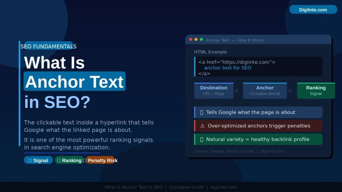This screenshot has width=342, height=192.
Task: Click the green window maximize dot
Action: pyautogui.click(x=201, y=39)
